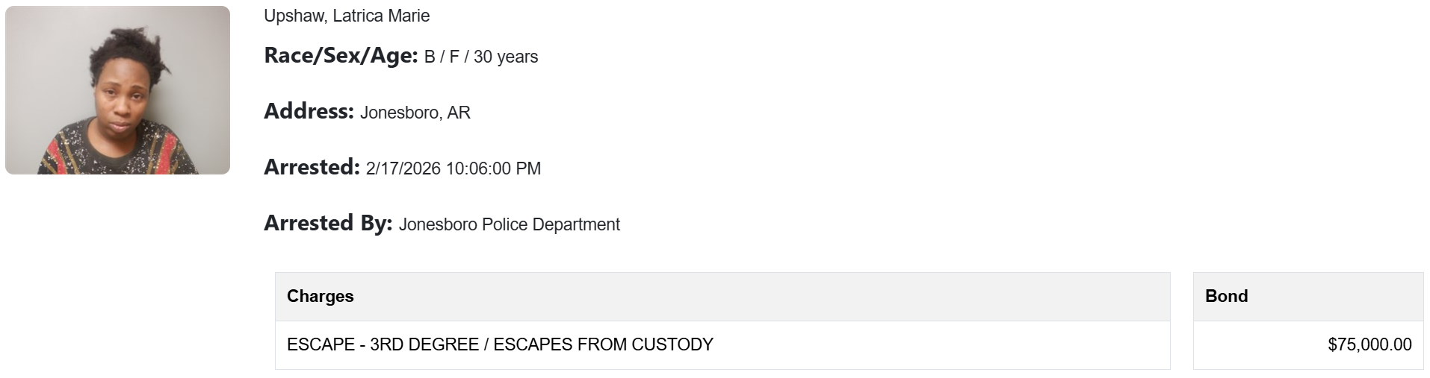Click the Arrested label
1430x378 pixels.
[312, 168]
